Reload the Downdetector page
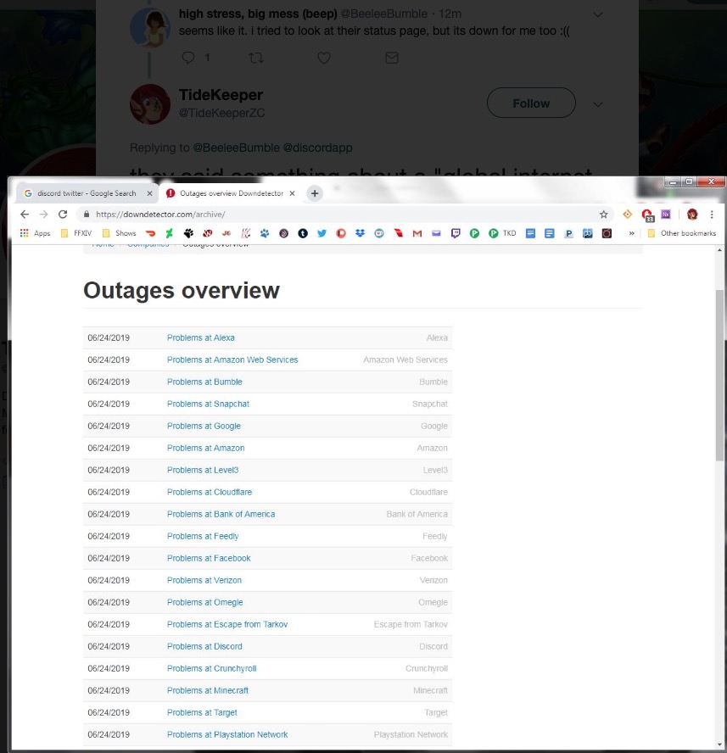This screenshot has height=753, width=727. [63, 215]
